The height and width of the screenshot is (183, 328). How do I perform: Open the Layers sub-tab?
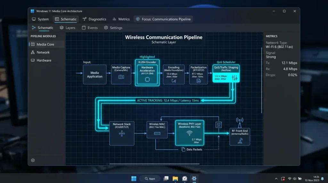tap(67, 28)
